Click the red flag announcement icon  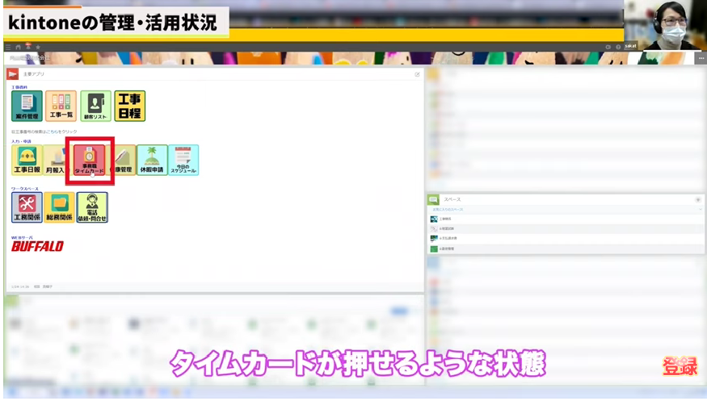click(x=13, y=73)
